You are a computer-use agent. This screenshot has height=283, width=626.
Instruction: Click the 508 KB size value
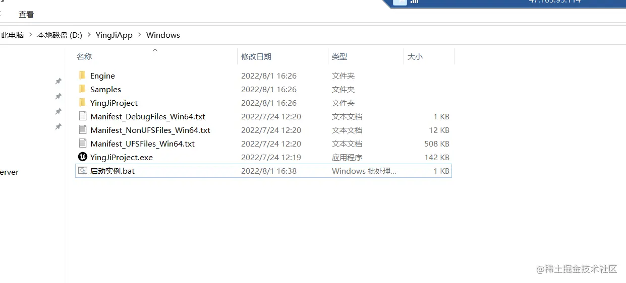(x=437, y=144)
